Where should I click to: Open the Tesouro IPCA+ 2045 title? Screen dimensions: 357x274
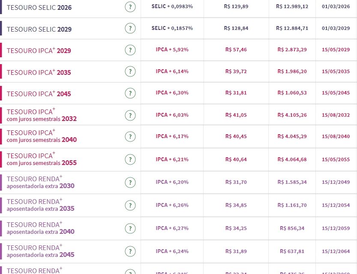pos(39,93)
